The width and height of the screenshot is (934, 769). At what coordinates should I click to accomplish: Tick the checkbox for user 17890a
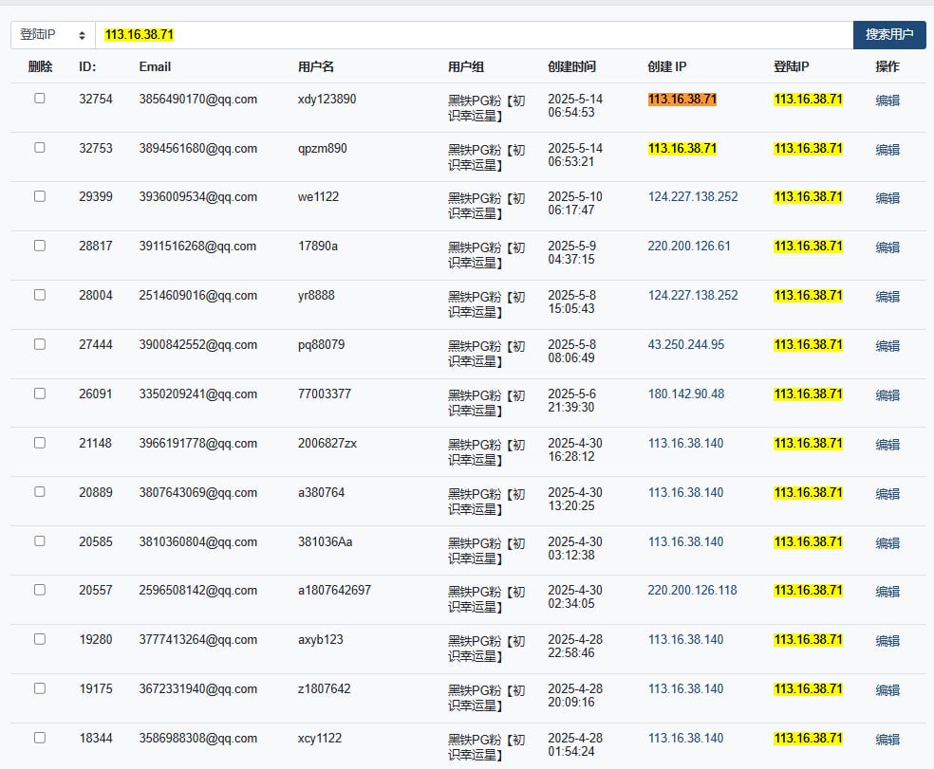pos(40,246)
